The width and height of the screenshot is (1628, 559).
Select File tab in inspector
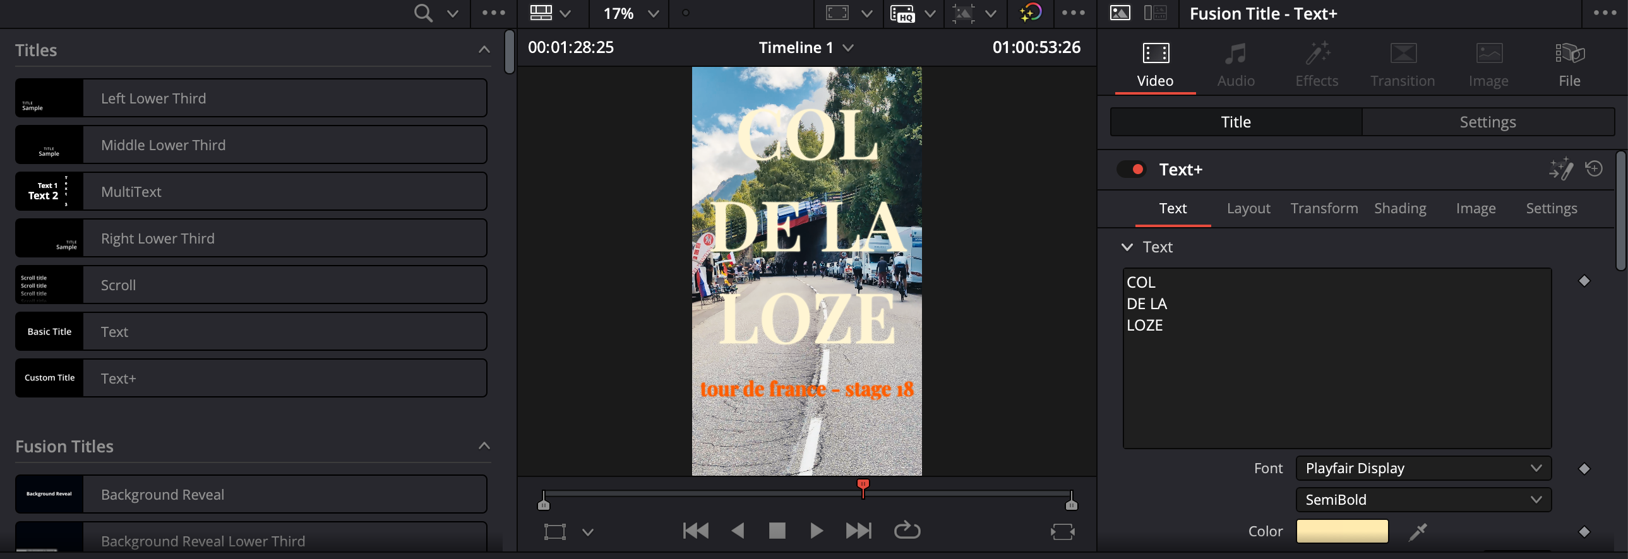(1569, 65)
